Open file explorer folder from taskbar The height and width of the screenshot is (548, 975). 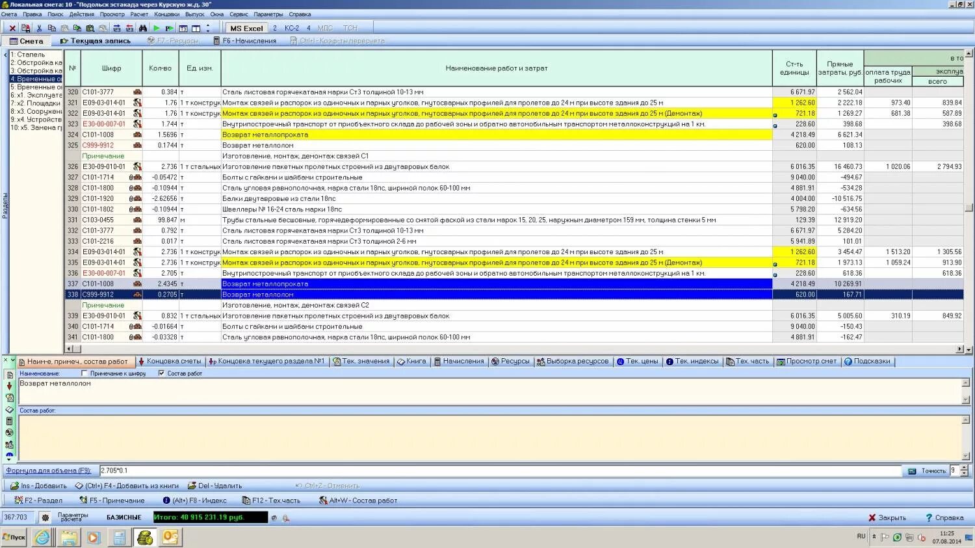coord(69,537)
